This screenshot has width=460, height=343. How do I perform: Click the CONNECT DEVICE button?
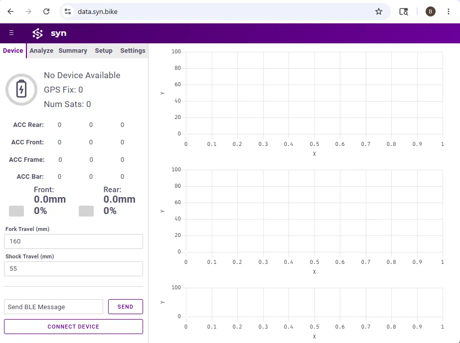[73, 326]
